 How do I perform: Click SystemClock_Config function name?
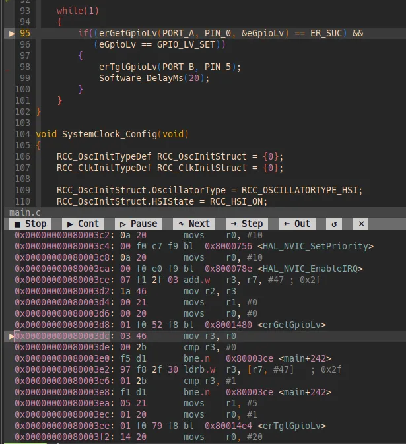click(110, 134)
